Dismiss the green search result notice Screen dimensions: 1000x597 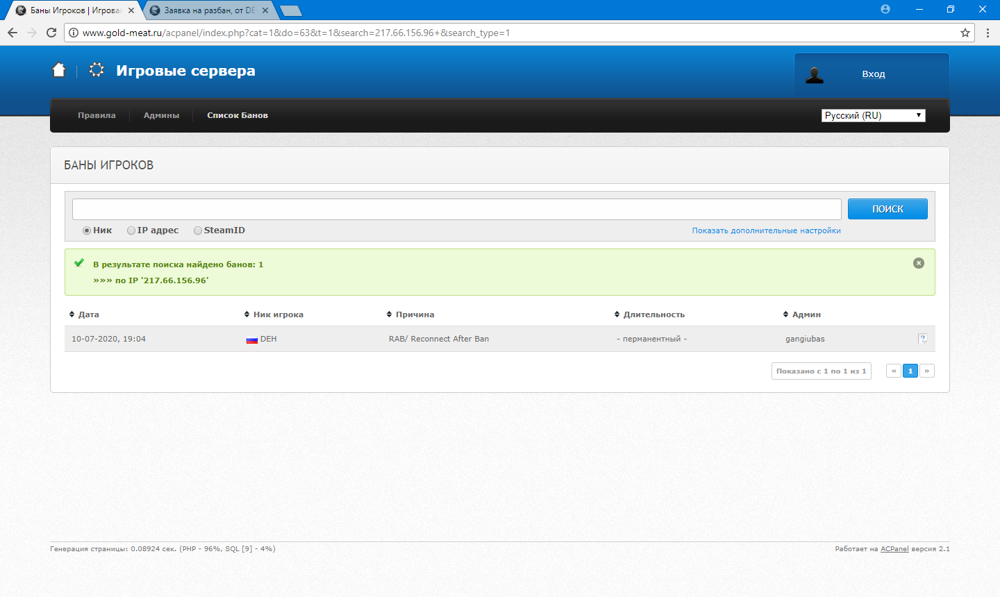pyautogui.click(x=919, y=263)
